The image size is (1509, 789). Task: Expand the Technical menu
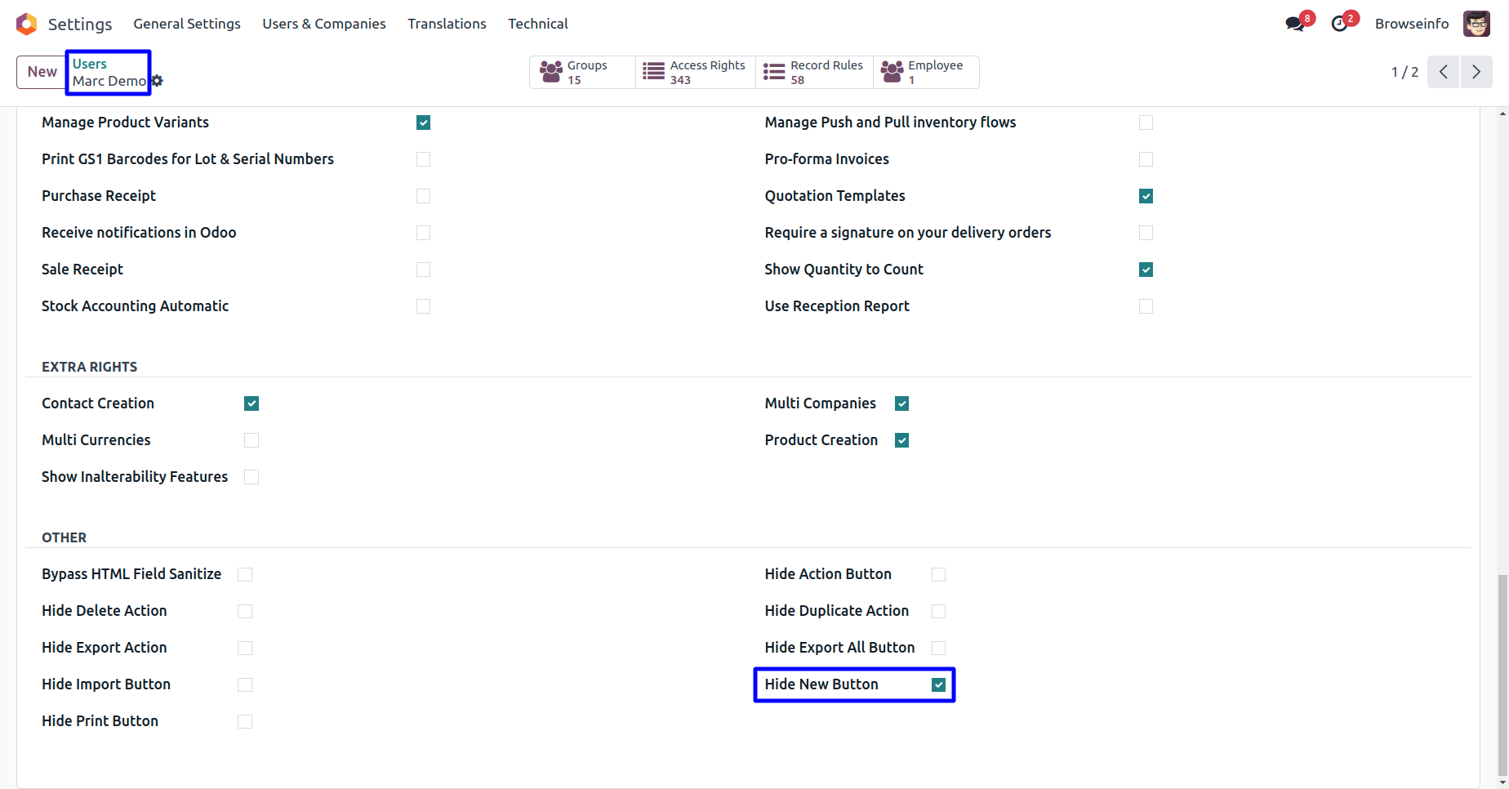[537, 24]
